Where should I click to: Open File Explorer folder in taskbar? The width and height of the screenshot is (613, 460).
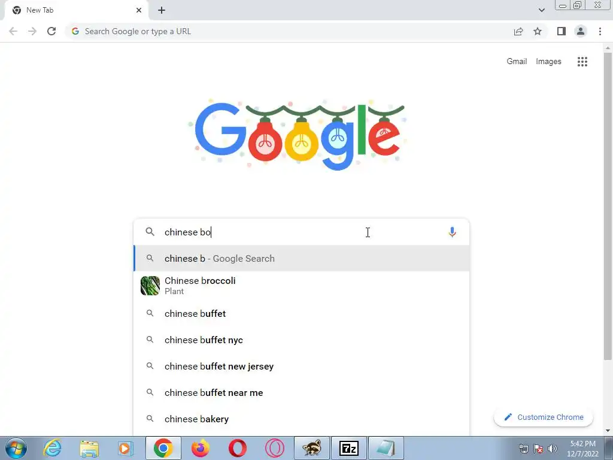click(x=89, y=448)
